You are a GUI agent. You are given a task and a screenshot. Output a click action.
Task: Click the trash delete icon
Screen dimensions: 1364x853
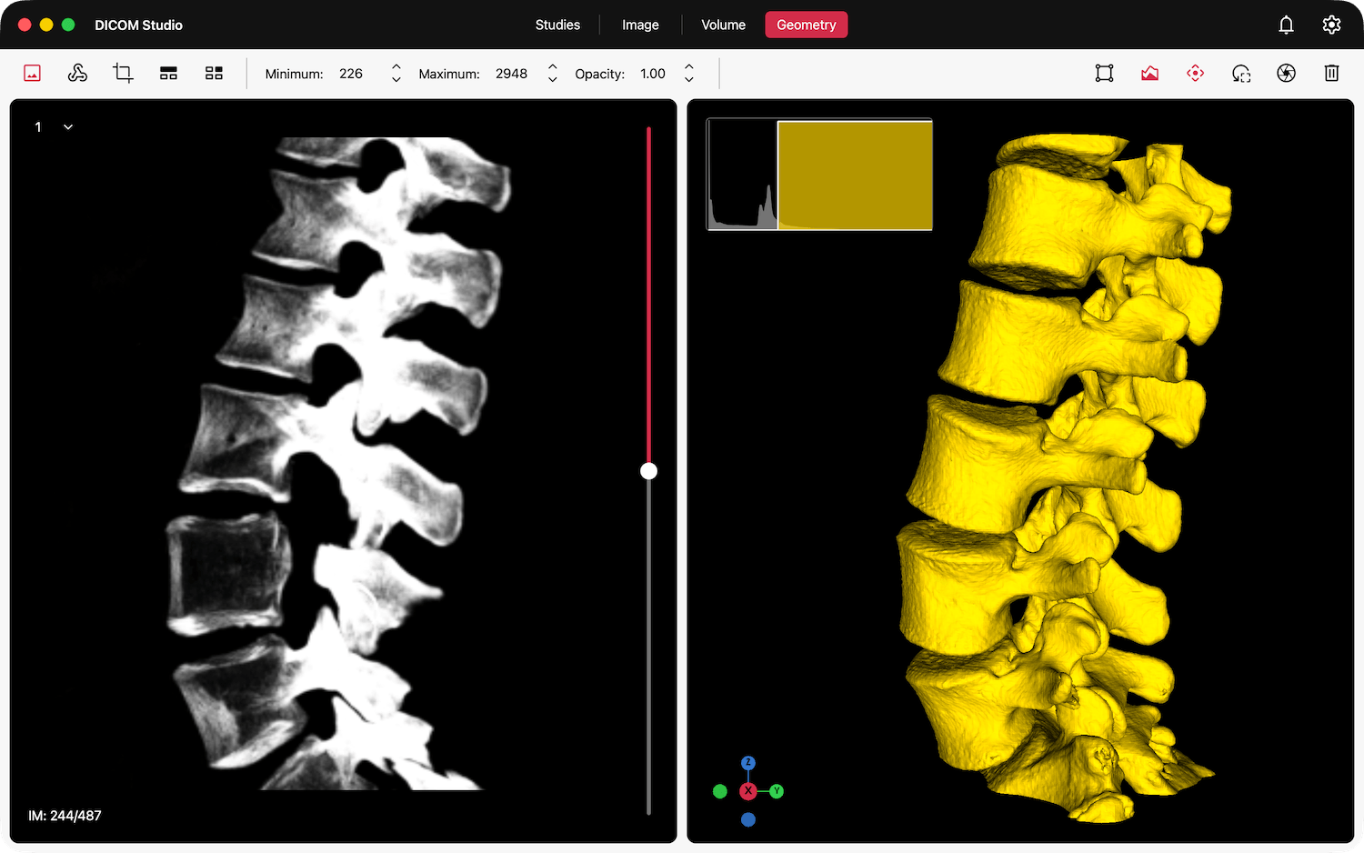point(1332,74)
